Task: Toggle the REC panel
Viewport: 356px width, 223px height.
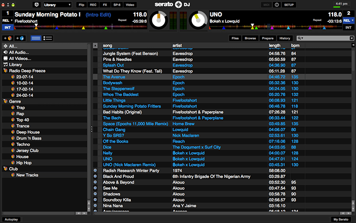Action: coord(93,5)
